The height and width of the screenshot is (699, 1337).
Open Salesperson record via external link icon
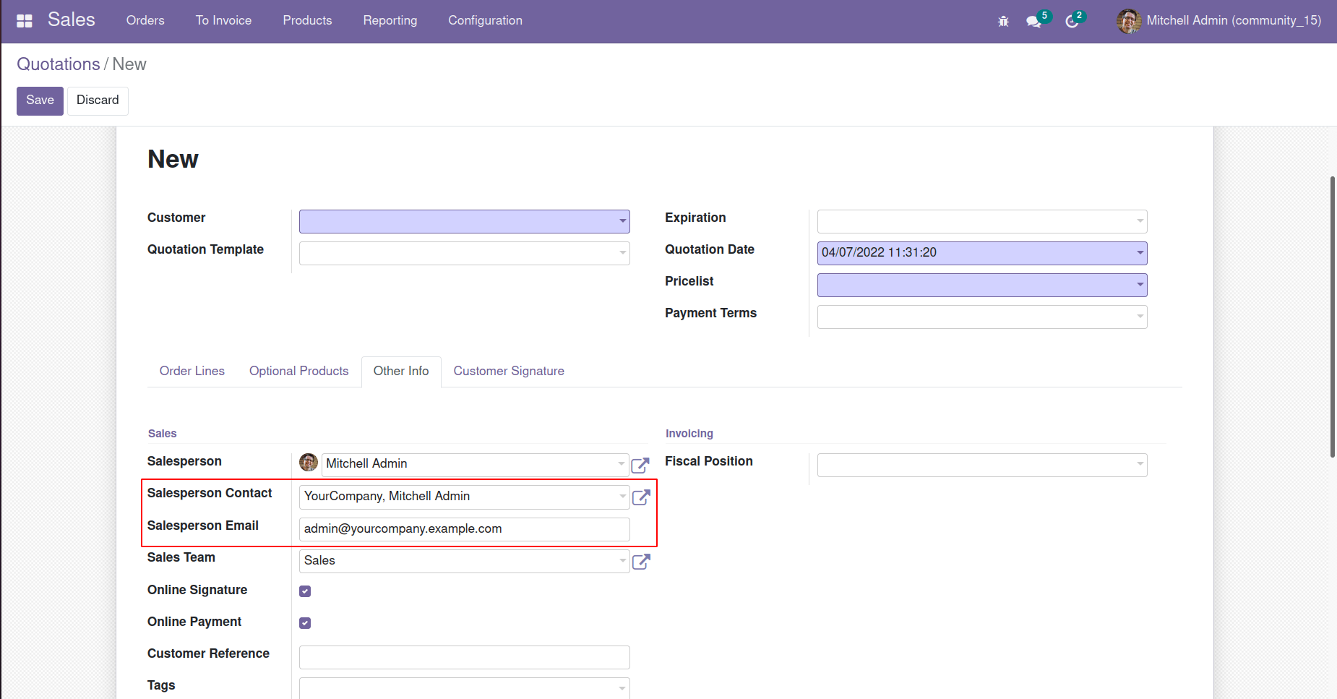[640, 465]
